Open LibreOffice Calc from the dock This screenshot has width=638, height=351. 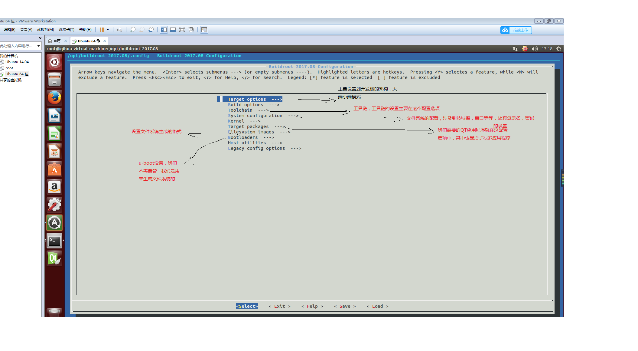click(54, 133)
